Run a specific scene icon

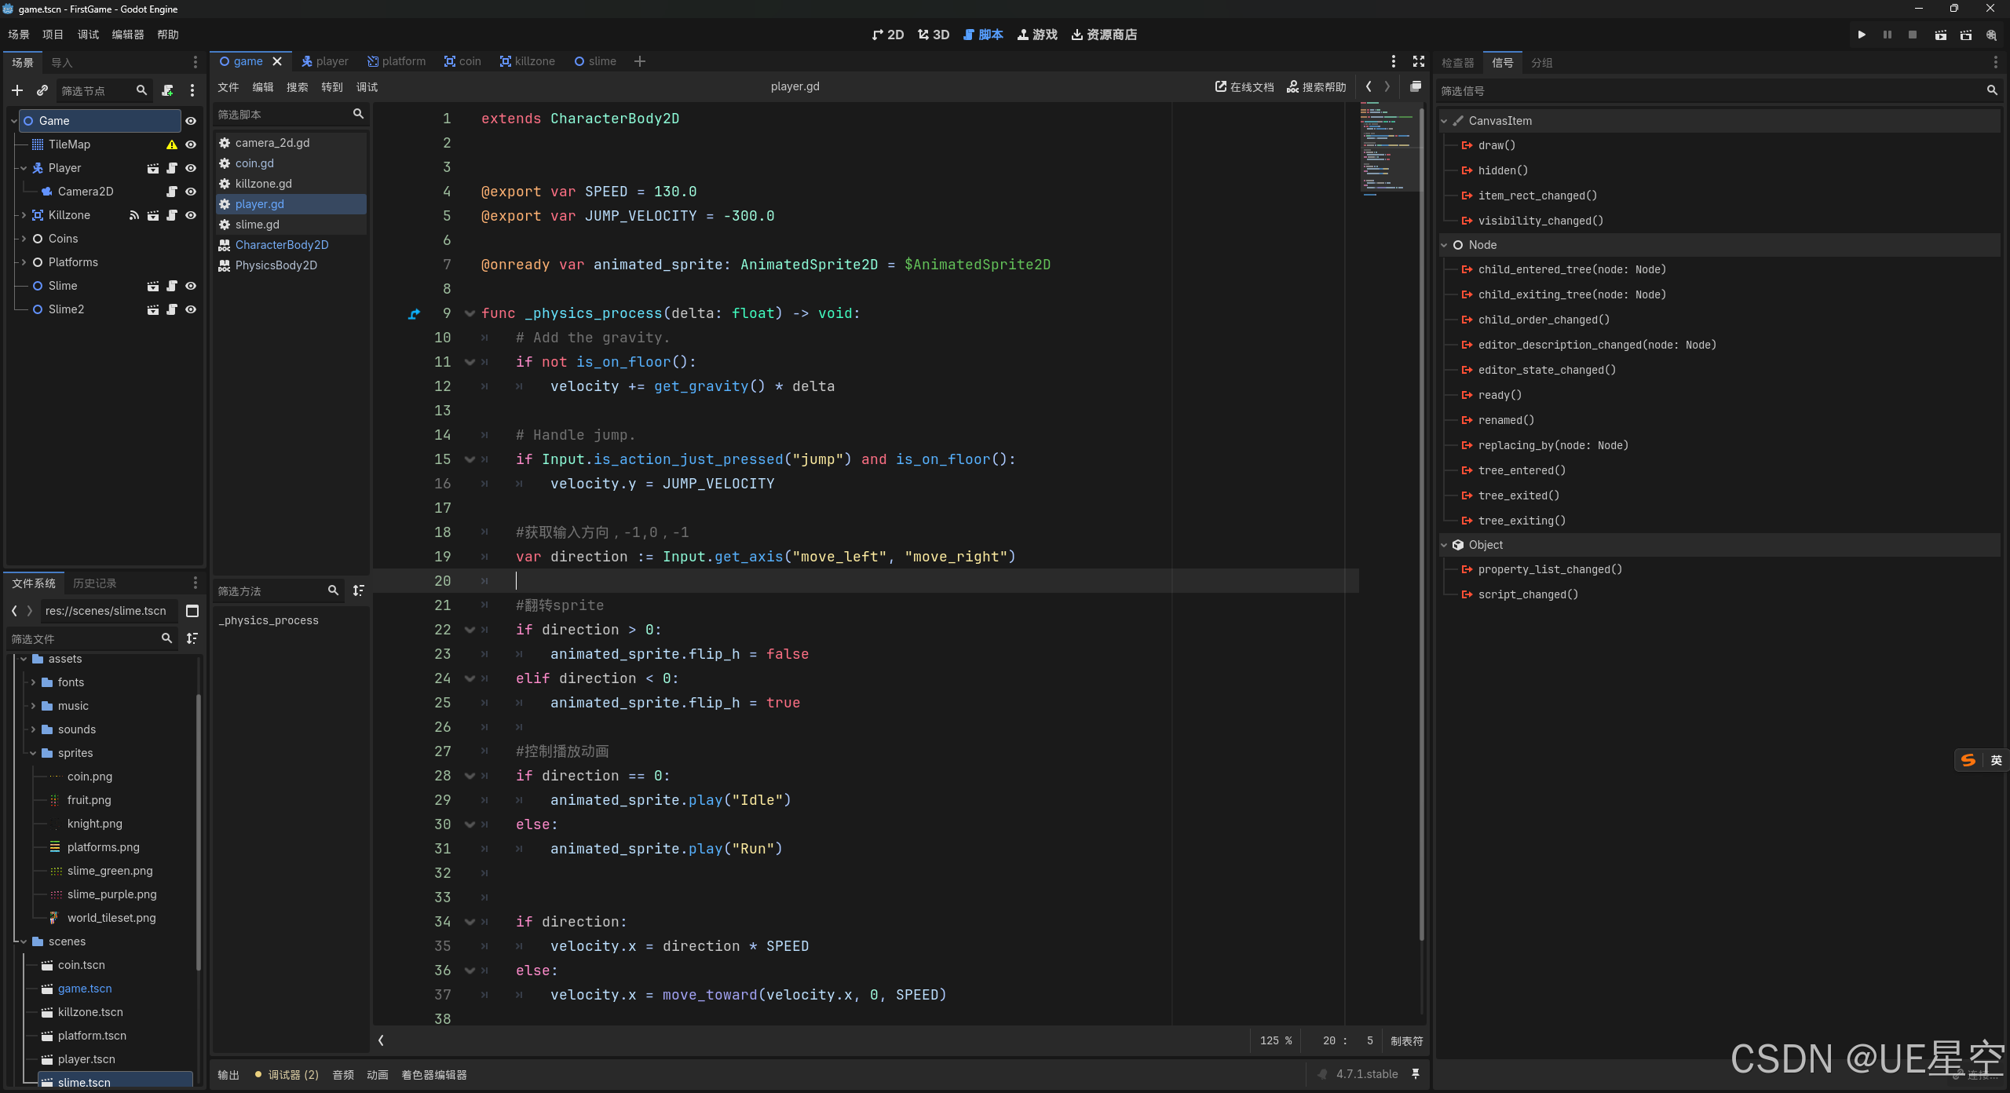click(x=1966, y=35)
